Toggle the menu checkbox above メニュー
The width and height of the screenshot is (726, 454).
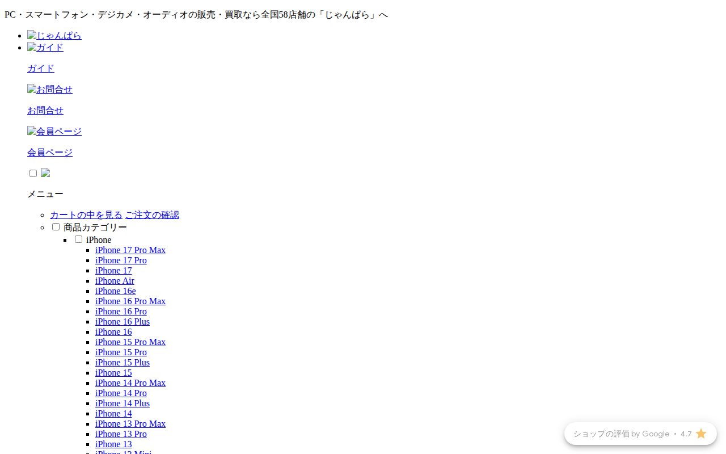click(x=33, y=173)
